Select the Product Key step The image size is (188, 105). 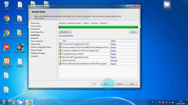35,23
